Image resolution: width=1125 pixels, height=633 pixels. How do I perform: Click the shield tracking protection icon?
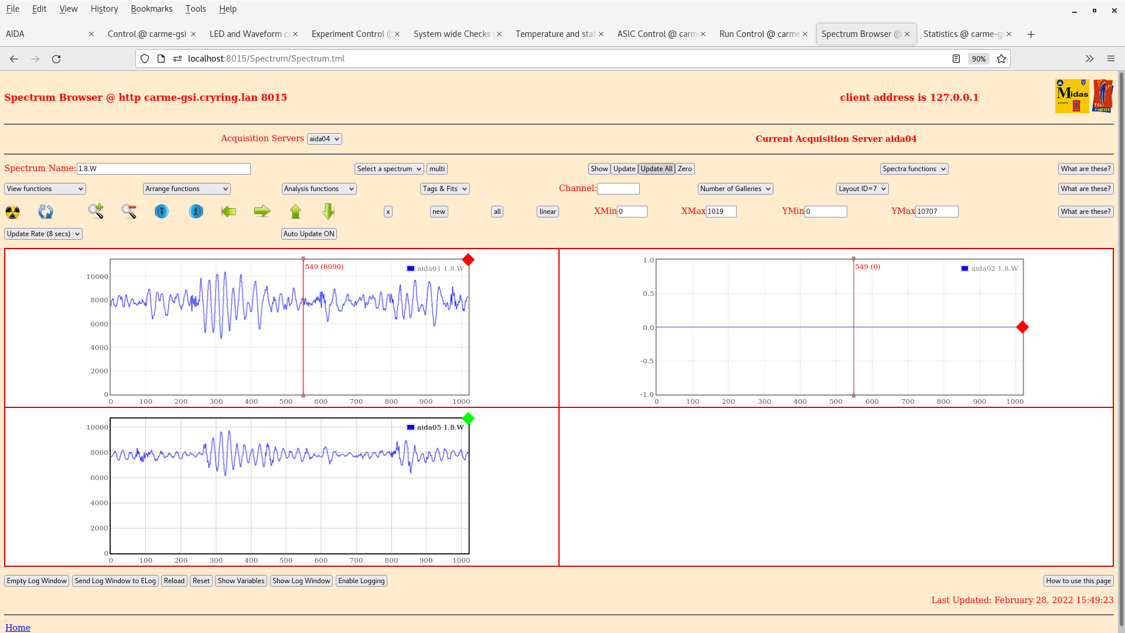point(145,59)
